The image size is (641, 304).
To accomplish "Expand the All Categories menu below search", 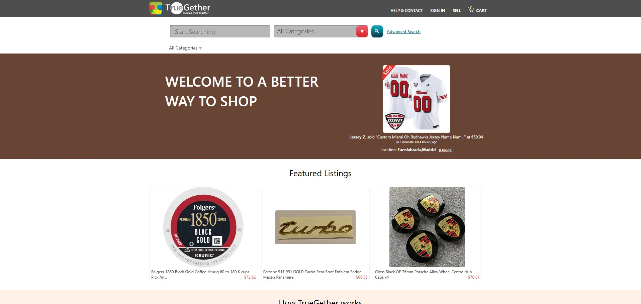I will coord(185,48).
